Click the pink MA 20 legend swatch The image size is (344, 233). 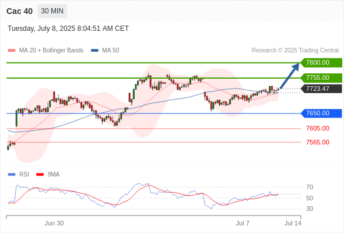tap(12, 51)
